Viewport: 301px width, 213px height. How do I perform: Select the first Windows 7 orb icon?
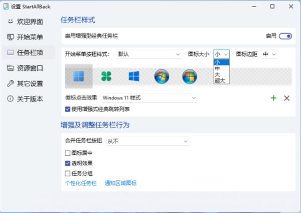(162, 76)
